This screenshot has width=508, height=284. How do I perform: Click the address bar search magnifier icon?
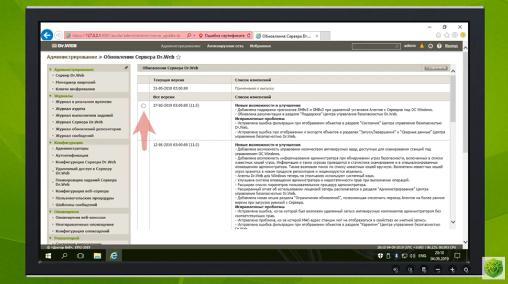point(189,35)
